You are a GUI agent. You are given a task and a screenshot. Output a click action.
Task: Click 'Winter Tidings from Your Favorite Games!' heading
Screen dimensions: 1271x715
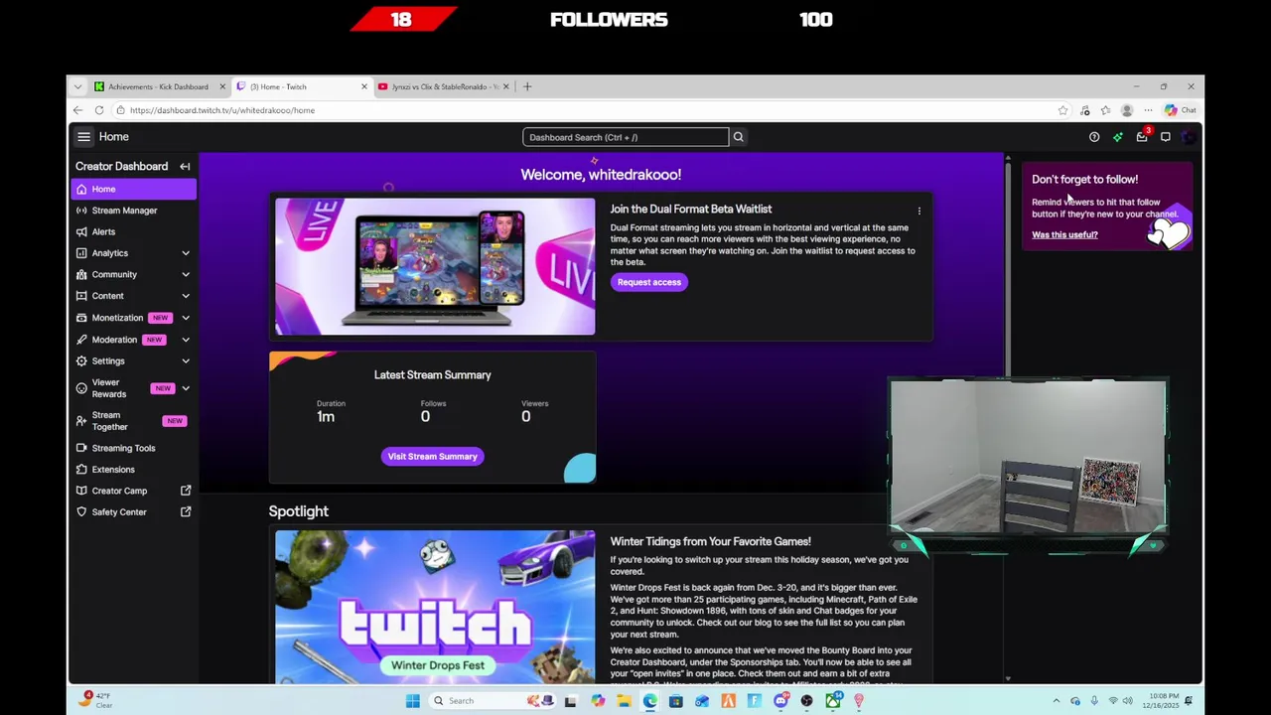pyautogui.click(x=711, y=541)
